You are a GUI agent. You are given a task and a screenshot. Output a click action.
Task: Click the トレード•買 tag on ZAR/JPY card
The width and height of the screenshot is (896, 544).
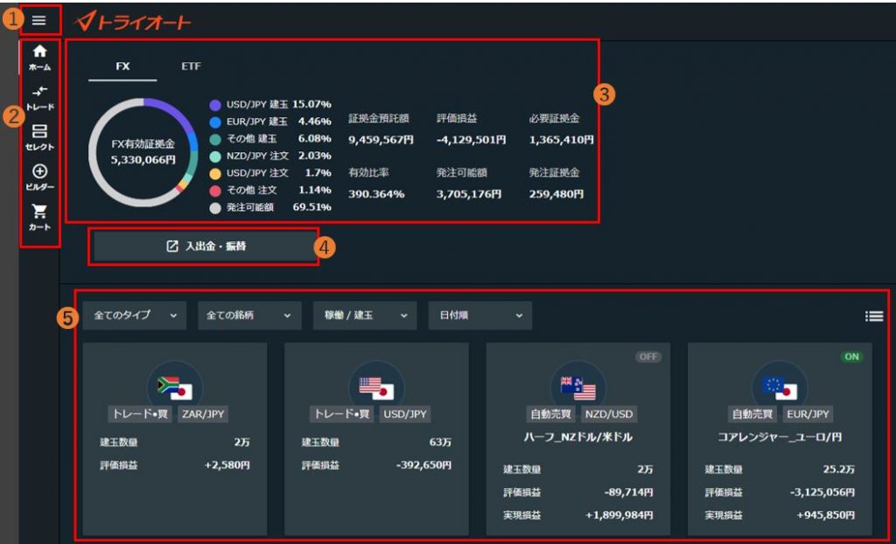140,415
